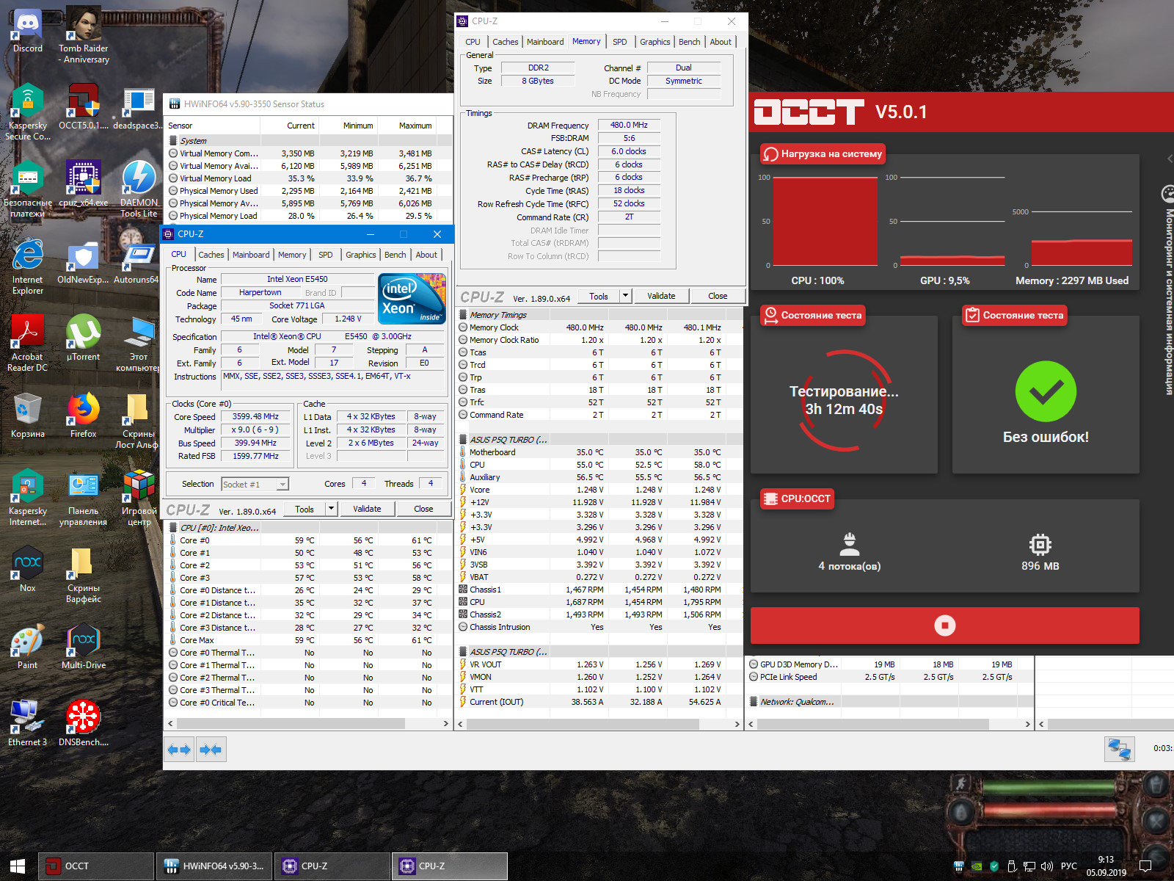1174x881 pixels.
Task: Select the Корзина recycle bin icon
Action: tap(28, 415)
